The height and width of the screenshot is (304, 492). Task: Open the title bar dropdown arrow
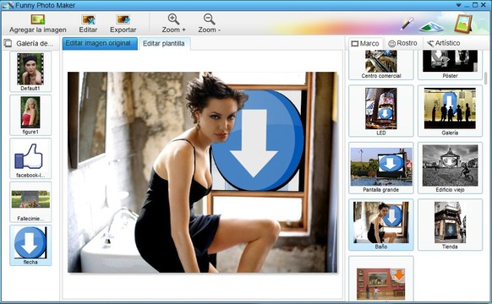click(x=458, y=5)
